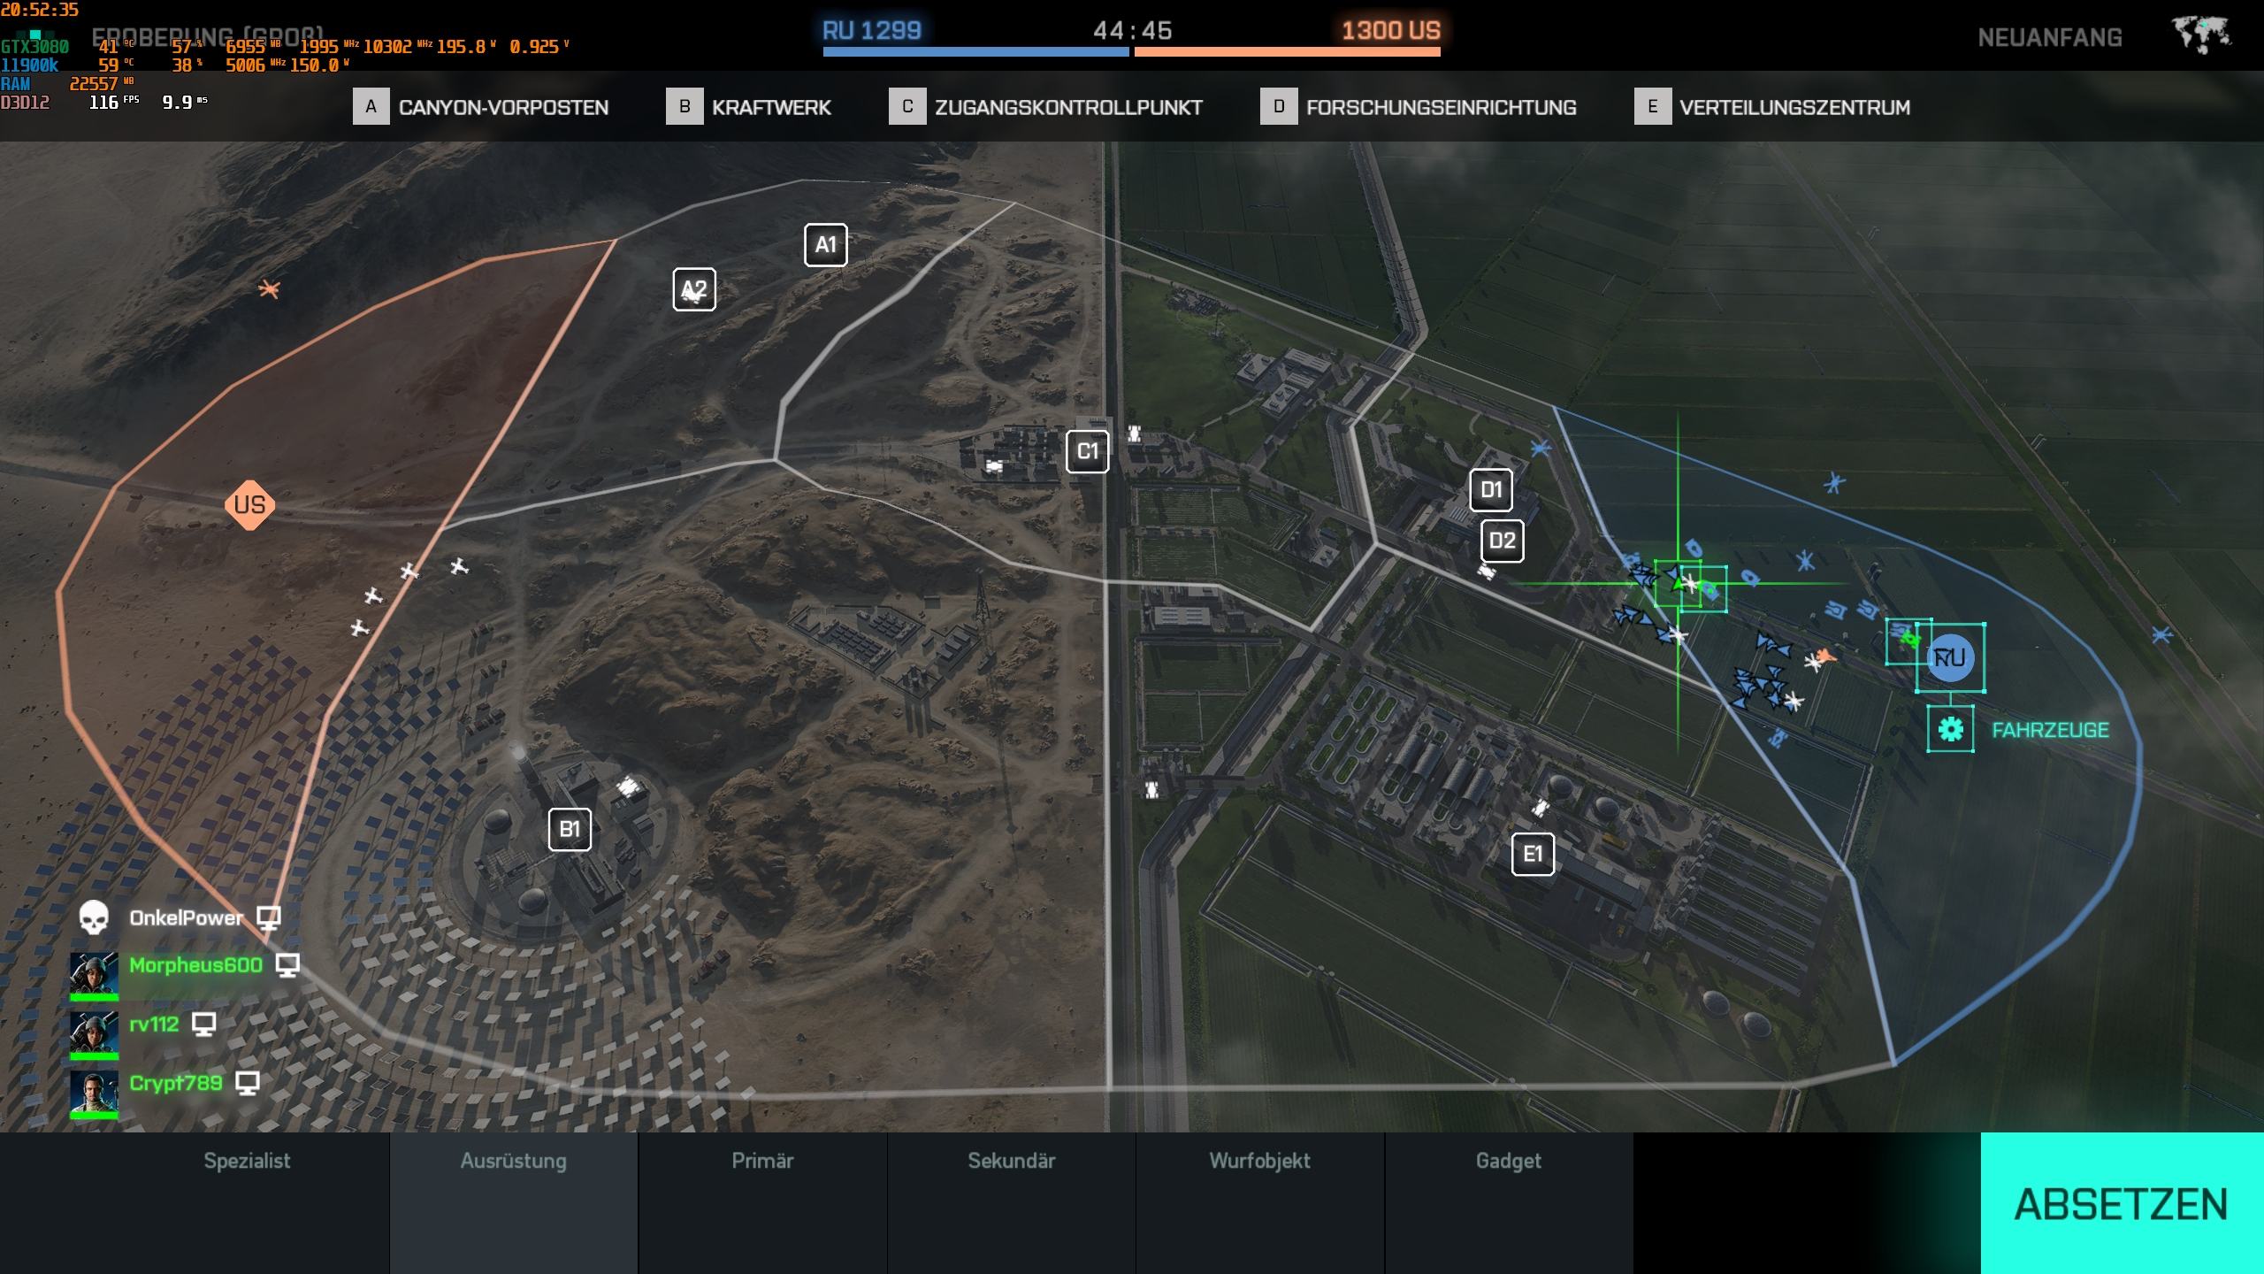
Task: Select the A2 capture point marker
Action: (694, 289)
